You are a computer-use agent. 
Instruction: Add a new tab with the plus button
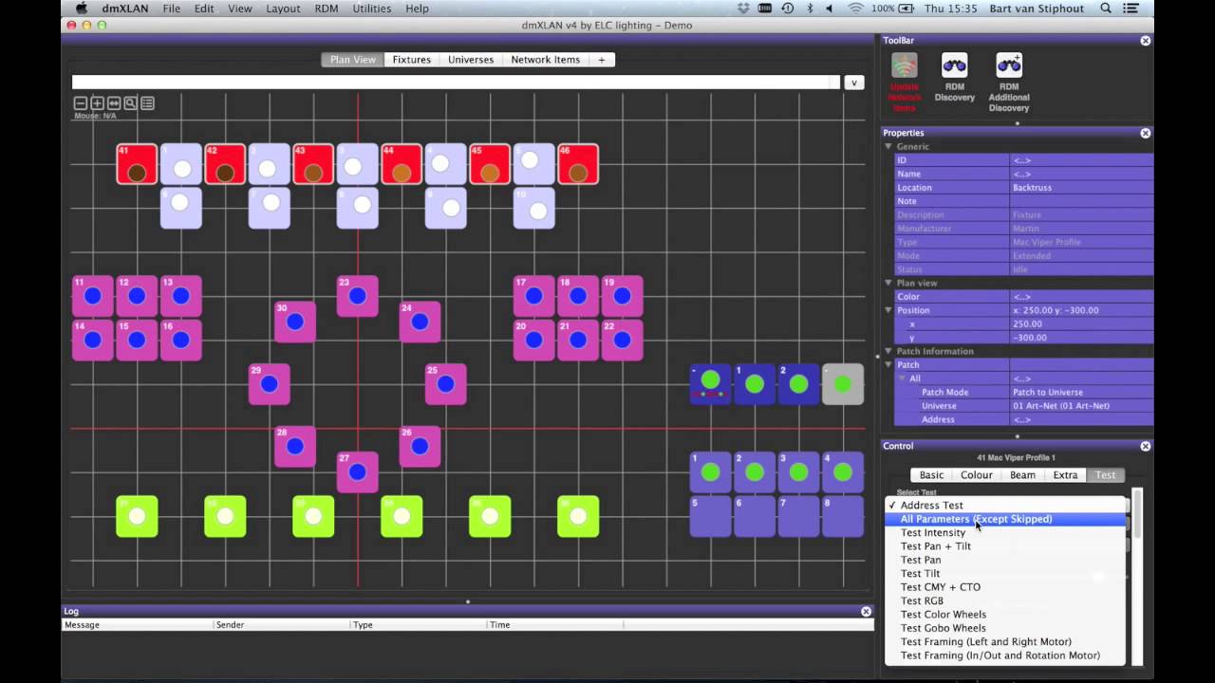[601, 60]
